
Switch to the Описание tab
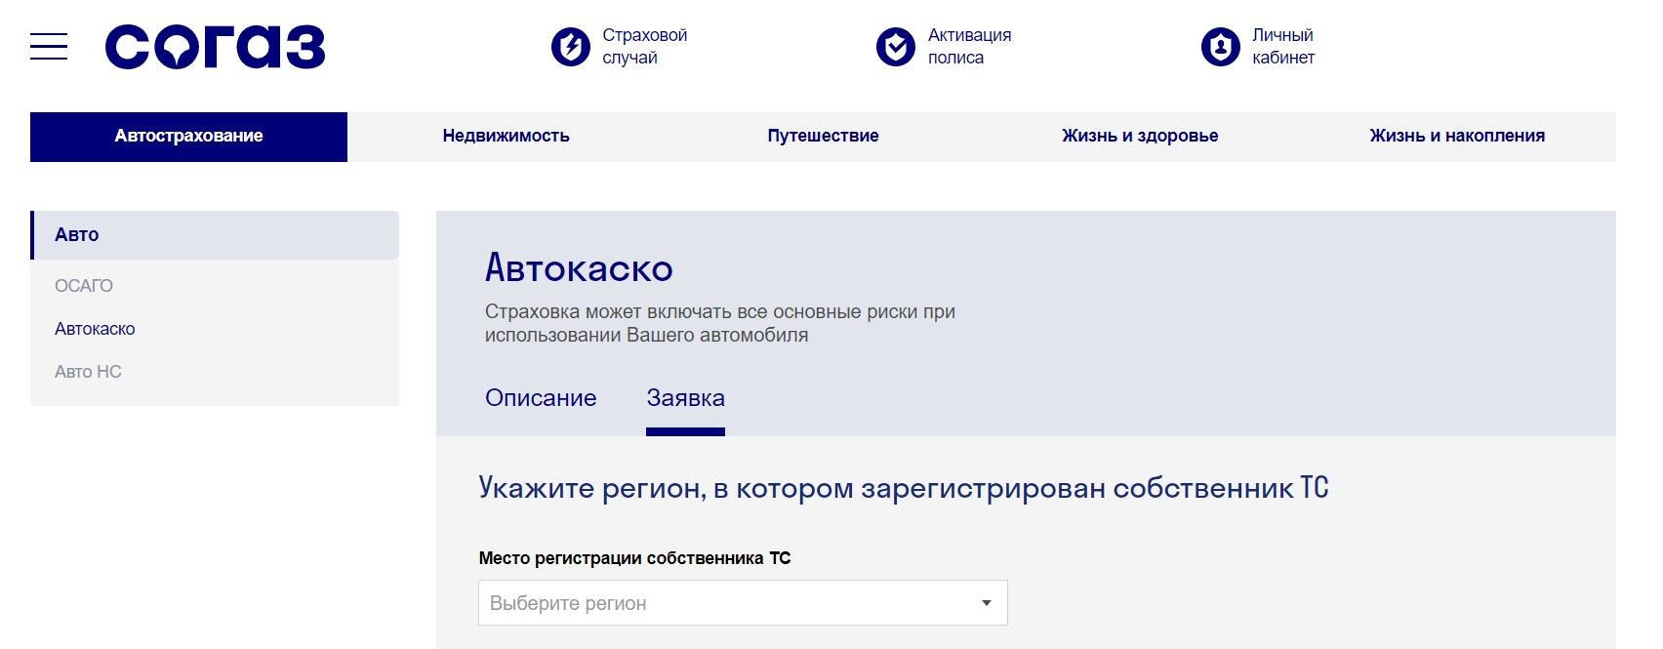(541, 398)
